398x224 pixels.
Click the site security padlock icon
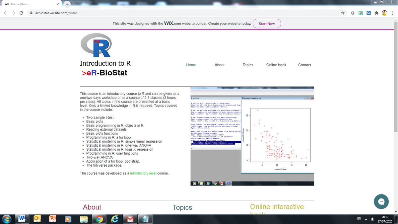[31, 13]
